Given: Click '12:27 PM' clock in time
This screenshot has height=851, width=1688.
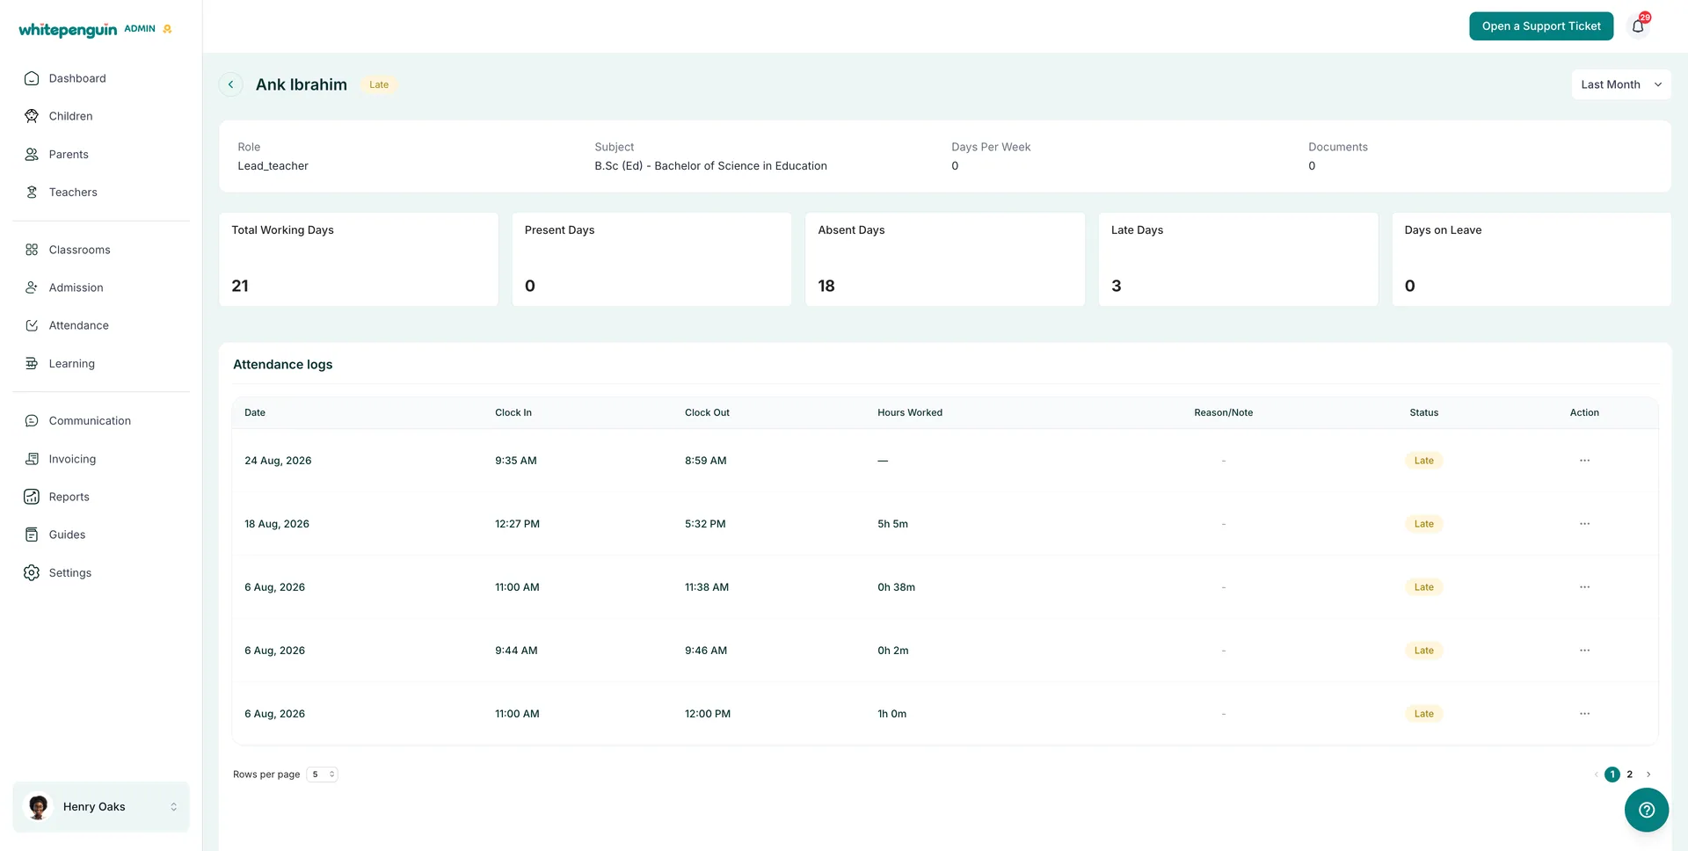Looking at the screenshot, I should (517, 524).
